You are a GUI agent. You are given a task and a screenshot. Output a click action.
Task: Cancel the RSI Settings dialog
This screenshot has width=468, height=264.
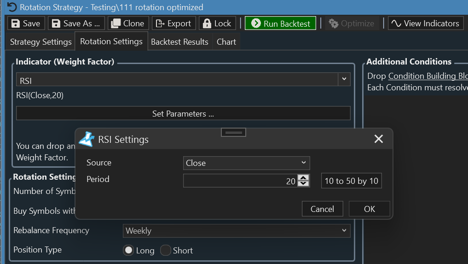click(322, 209)
